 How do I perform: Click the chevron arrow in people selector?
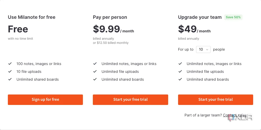coord(207,50)
